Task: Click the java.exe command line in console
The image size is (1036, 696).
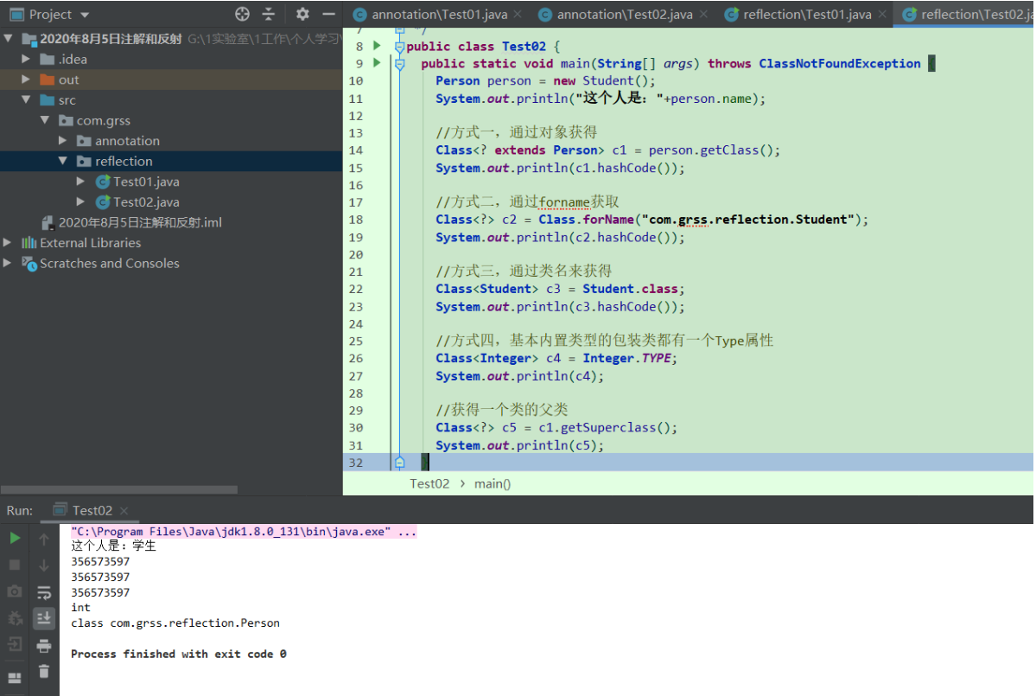Action: click(x=244, y=532)
